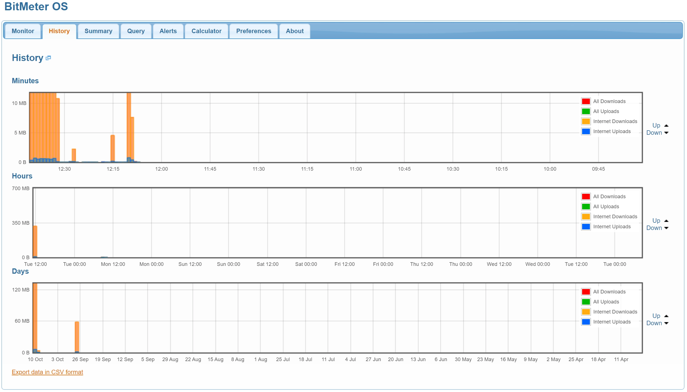
Task: Select the Monitor tab
Action: pos(23,31)
